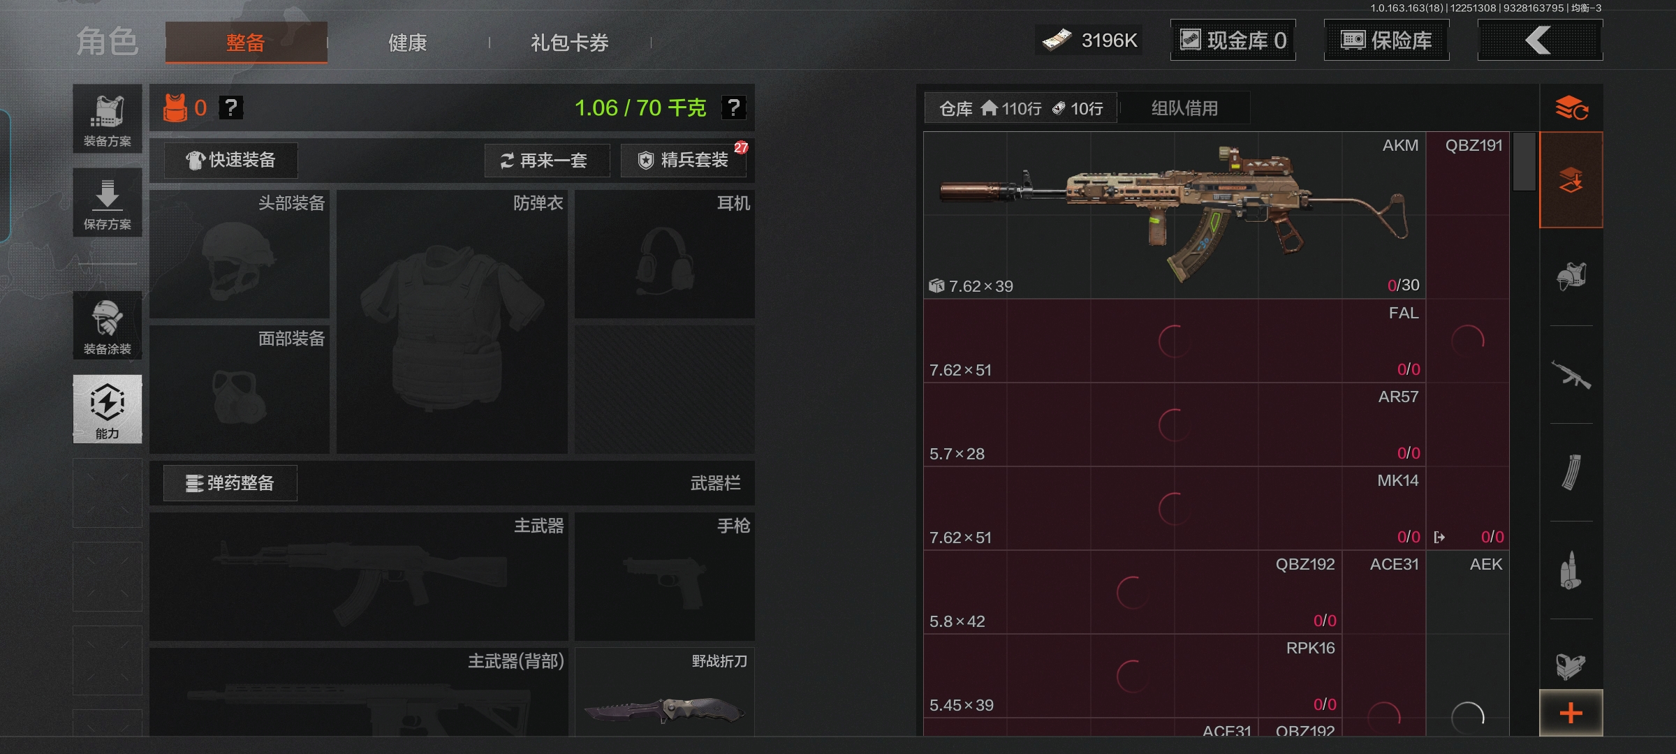Filter warehouse by rifle weapon icon
1676x754 pixels.
tap(1571, 374)
